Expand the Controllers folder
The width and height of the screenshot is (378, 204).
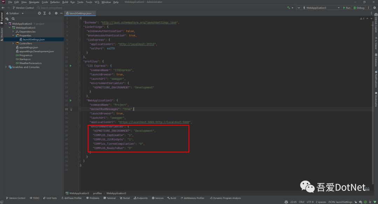tap(13, 43)
